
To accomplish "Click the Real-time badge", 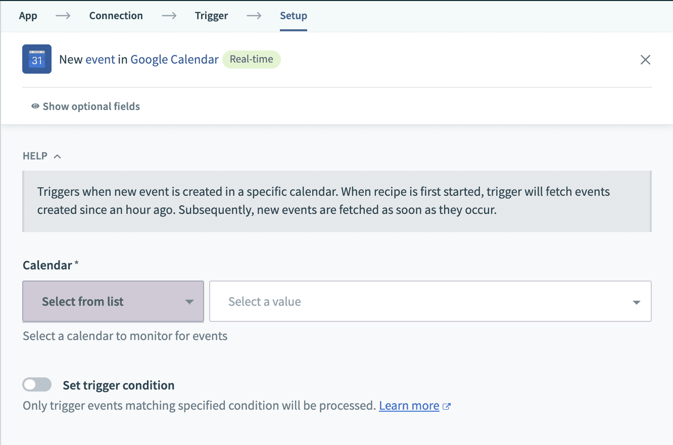I will coord(251,59).
